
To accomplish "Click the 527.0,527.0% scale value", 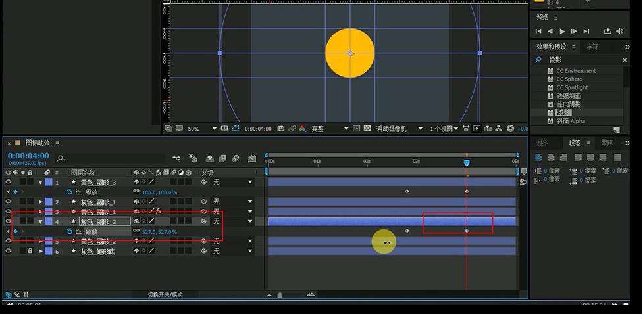I will click(x=159, y=231).
